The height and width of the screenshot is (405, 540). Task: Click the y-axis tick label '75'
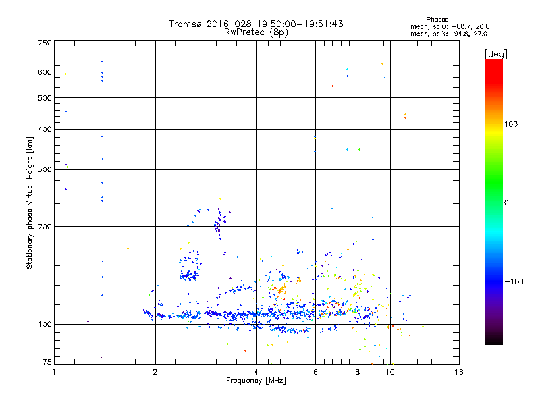pos(47,362)
